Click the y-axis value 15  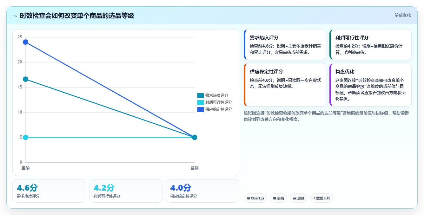coord(20,87)
